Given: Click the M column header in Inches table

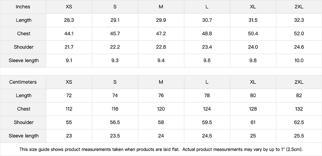Looking at the screenshot, I should click(x=161, y=7).
